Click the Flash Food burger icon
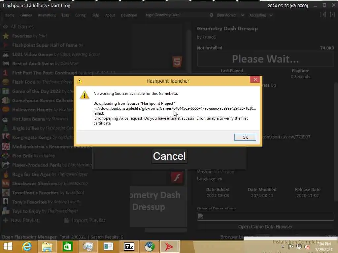The image size is (338, 253). tap(6, 82)
